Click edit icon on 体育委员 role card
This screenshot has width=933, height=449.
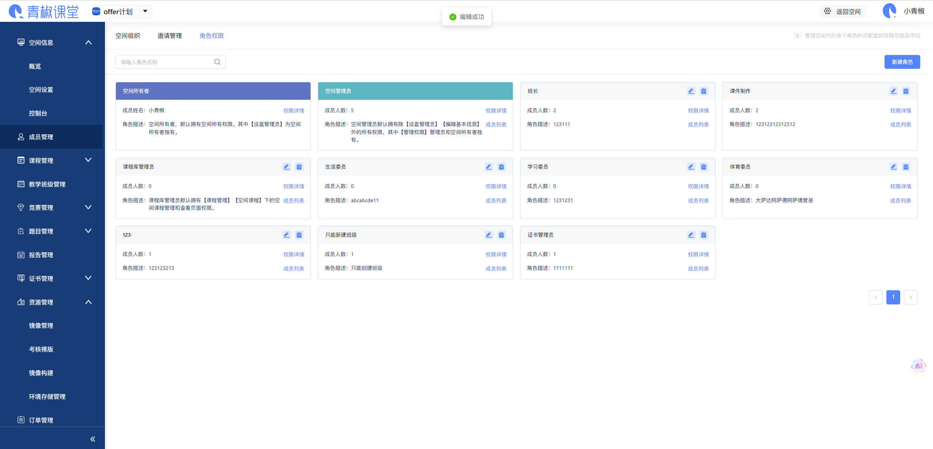point(893,167)
